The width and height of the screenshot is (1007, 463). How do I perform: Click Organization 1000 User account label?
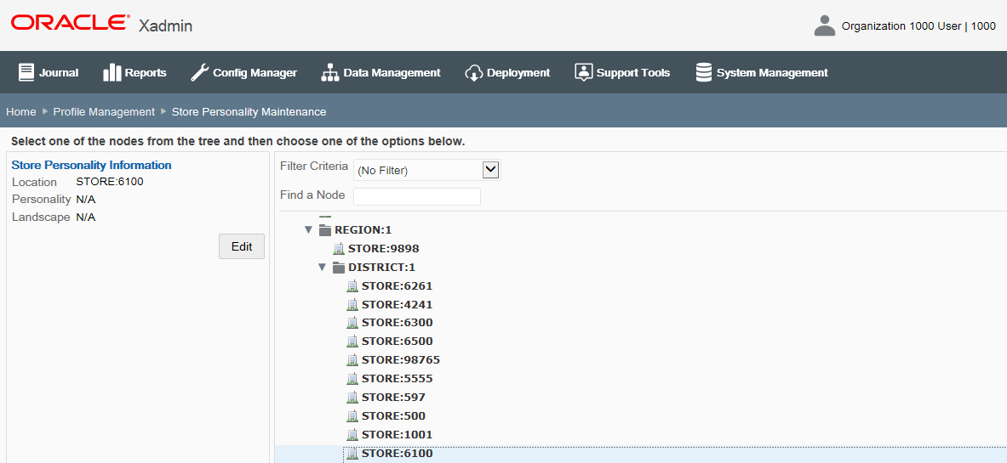919,26
